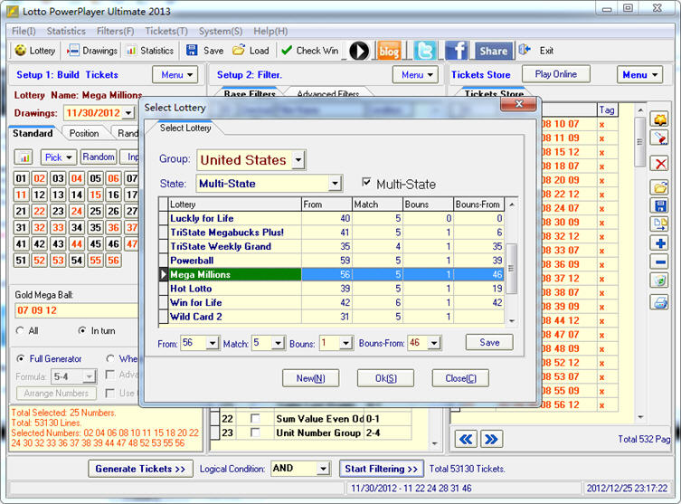Open the Filters menu
Screen dimensions: 681x504
click(x=115, y=31)
